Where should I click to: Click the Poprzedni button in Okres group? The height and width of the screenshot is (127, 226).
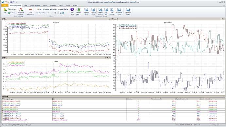41,13
